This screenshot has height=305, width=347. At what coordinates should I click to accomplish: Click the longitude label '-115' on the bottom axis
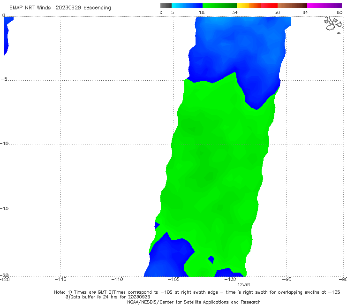point(60,279)
